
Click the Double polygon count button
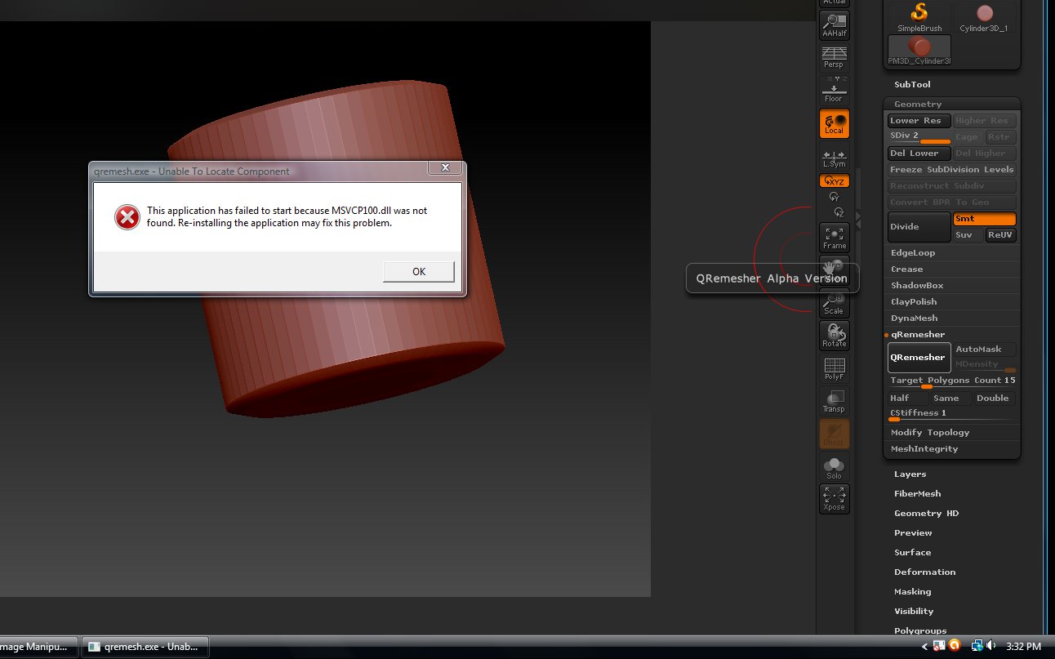click(x=995, y=399)
